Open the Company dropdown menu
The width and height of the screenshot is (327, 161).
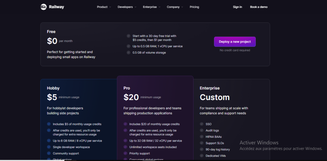(175, 7)
